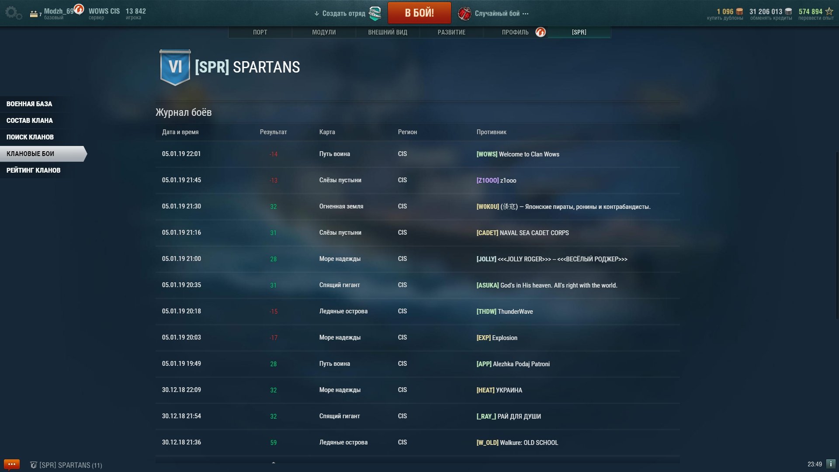Open the settings gear icon
839x472 pixels.
coord(13,13)
